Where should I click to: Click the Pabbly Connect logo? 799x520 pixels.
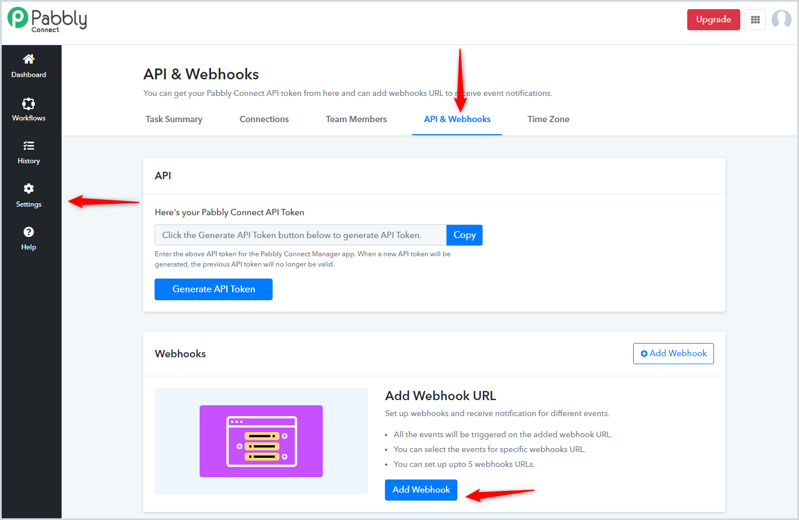pos(47,19)
